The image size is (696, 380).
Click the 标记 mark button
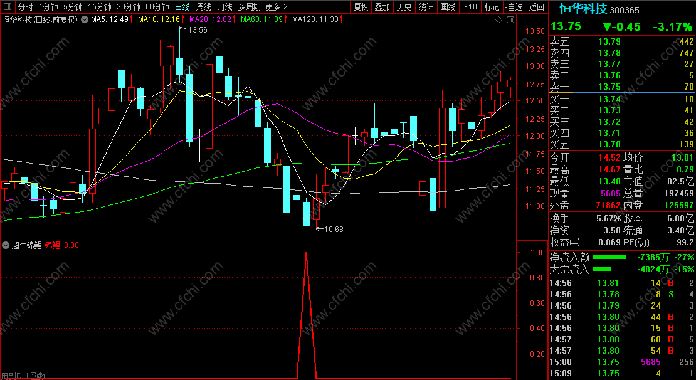point(492,7)
